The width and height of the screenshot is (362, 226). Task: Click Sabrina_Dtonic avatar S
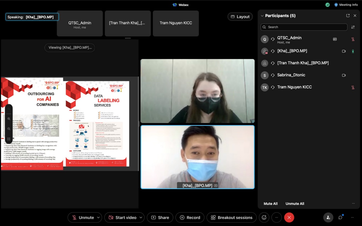point(265,75)
